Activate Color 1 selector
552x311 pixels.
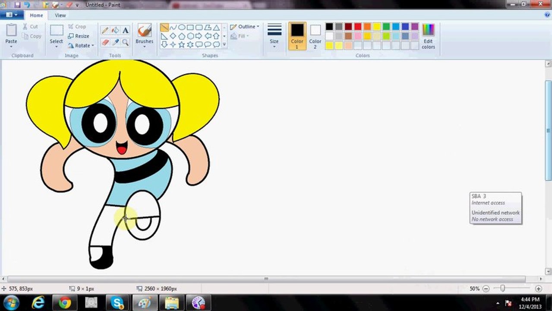[x=297, y=36]
